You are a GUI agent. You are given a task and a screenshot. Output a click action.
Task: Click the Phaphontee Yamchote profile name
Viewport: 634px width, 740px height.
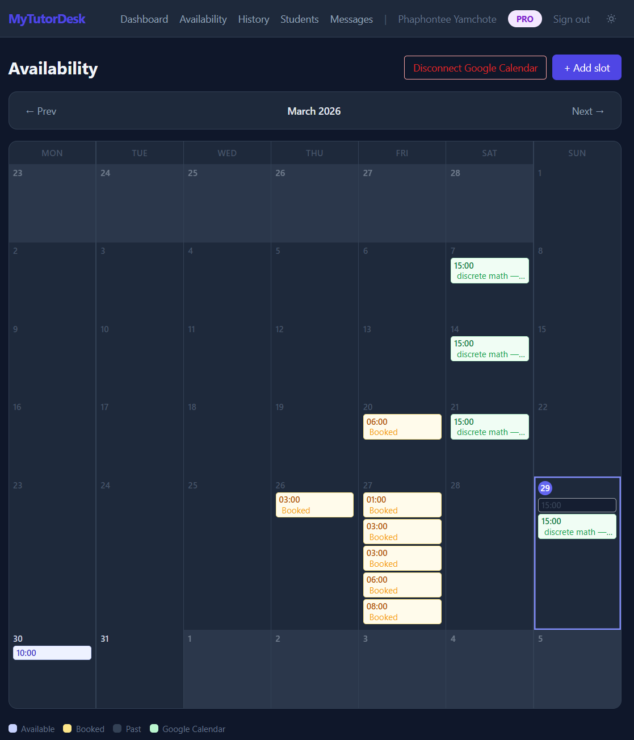coord(447,19)
